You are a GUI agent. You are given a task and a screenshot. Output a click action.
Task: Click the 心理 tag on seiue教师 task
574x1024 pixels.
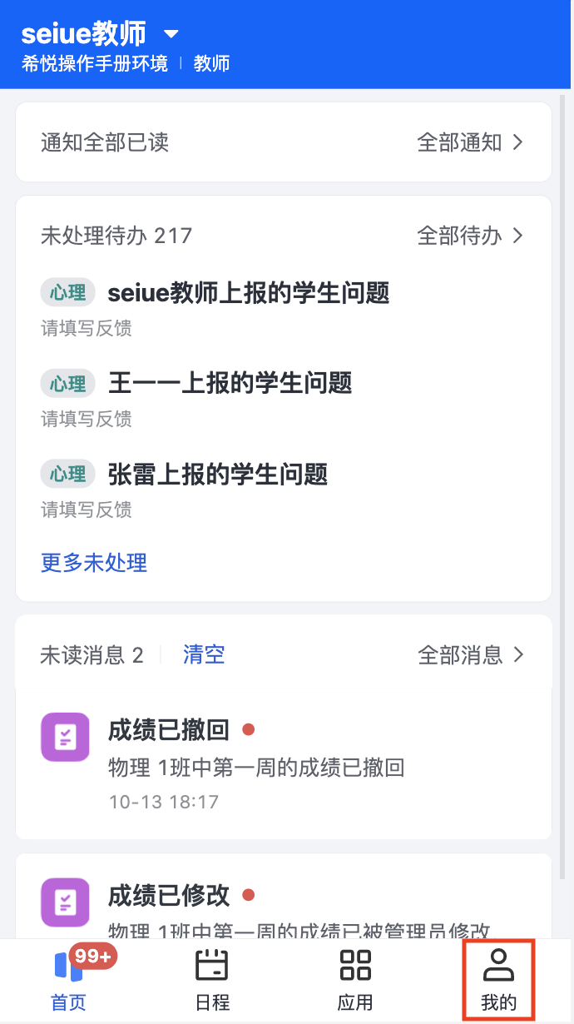[67, 292]
